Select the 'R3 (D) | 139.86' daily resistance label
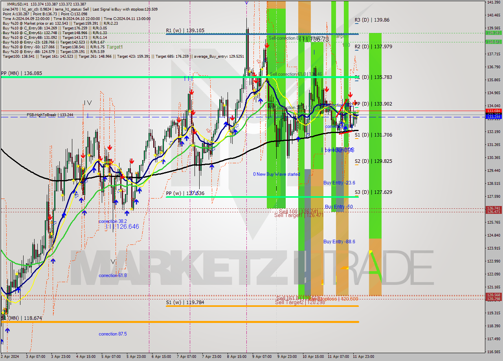This screenshot has height=361, width=503. 372,20
